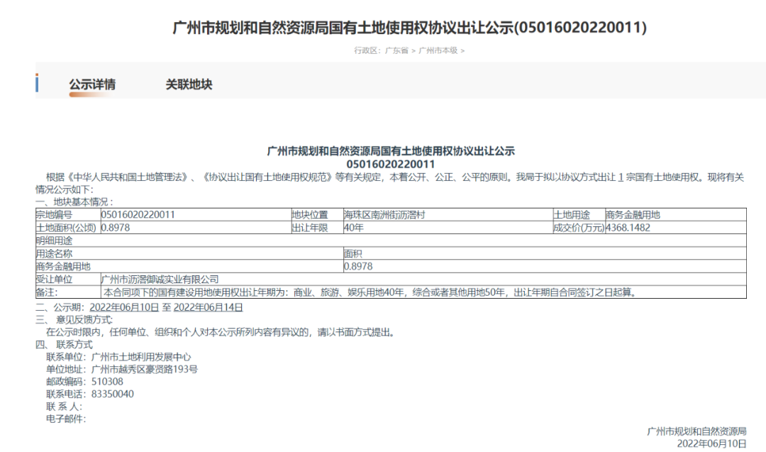Screen dimensions: 766x452
Task: Click the contact unit 广州市土地利用发展中心
Action: (141, 357)
